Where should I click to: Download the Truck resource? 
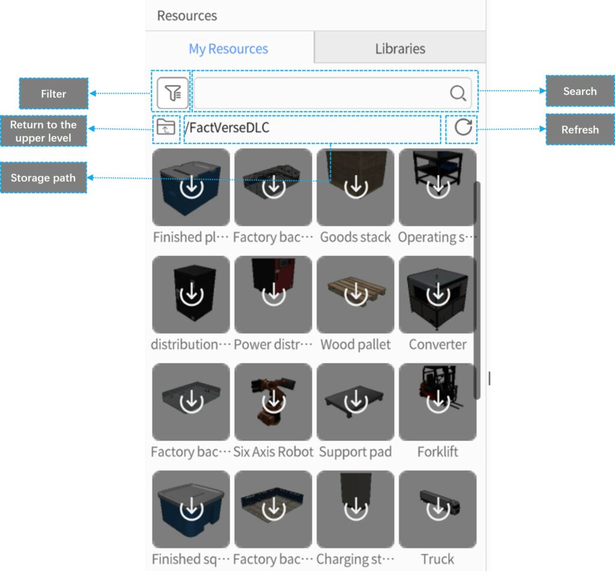(x=438, y=509)
